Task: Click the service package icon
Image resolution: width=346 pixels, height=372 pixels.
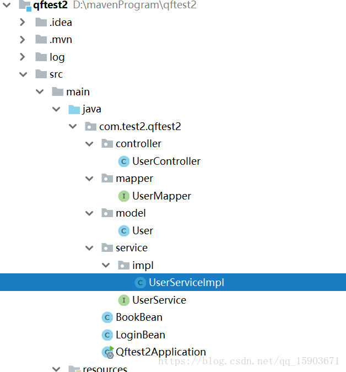Action: [x=107, y=247]
